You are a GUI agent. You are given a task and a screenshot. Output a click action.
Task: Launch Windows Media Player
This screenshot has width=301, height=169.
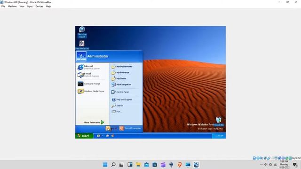(91, 91)
